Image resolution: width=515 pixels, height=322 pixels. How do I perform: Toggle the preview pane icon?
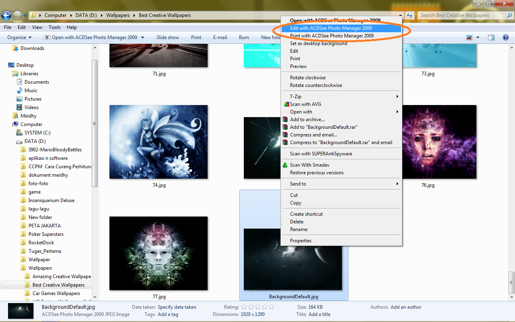491,37
